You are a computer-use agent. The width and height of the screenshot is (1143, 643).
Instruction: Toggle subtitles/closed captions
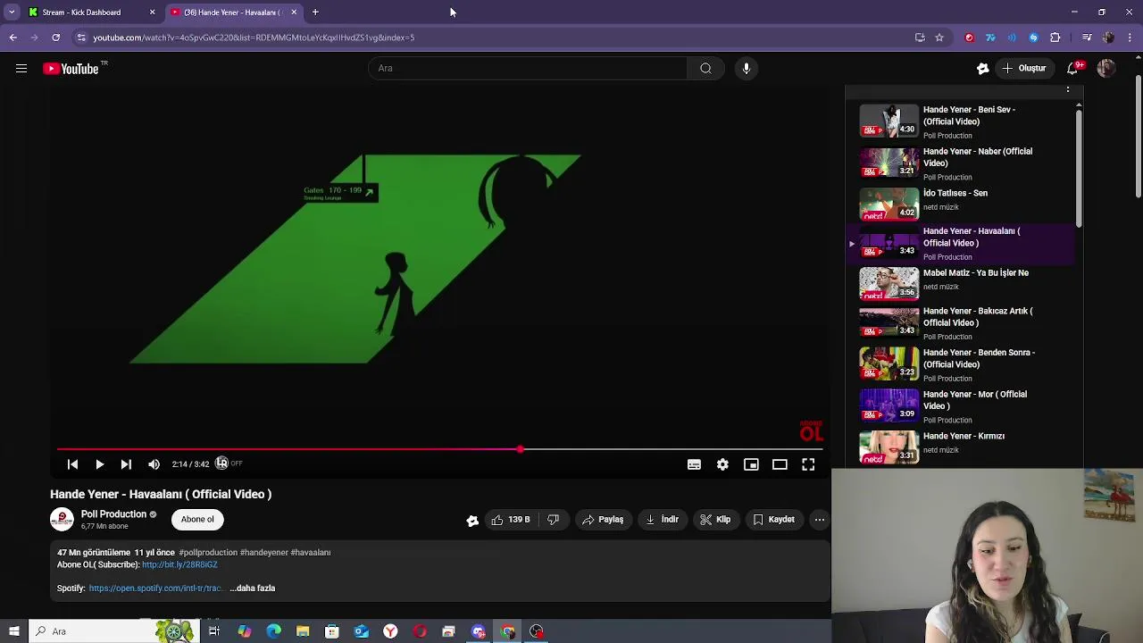[x=694, y=464]
